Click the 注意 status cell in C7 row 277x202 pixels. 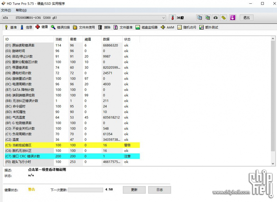tap(127, 156)
